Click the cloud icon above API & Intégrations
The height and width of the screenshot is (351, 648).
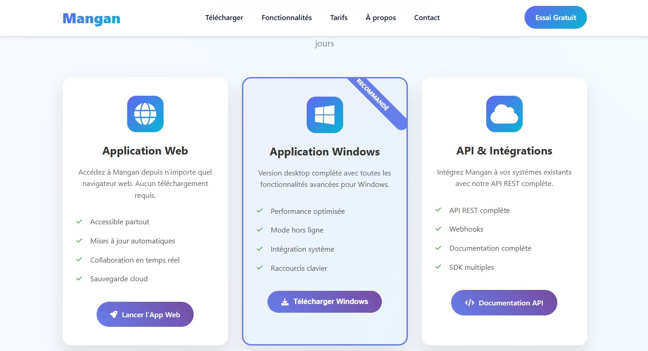(504, 114)
